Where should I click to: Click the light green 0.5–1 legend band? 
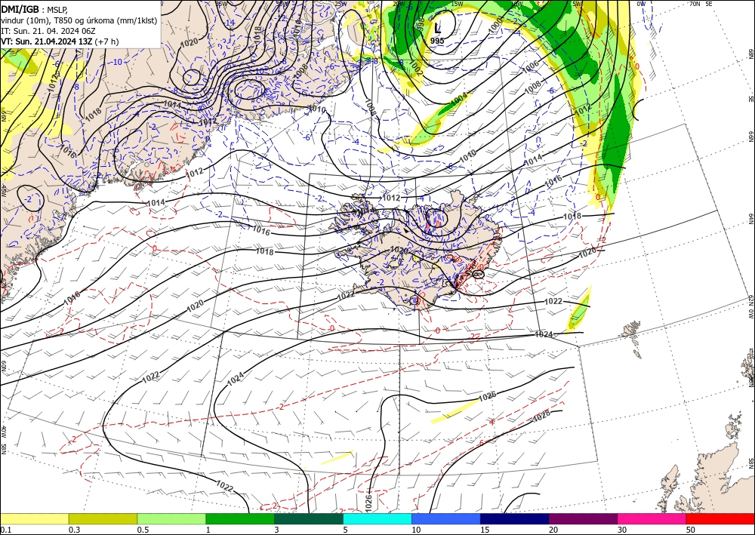click(171, 518)
